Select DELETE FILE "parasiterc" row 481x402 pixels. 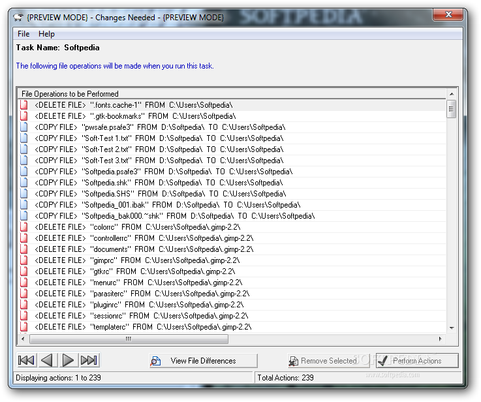pos(232,294)
